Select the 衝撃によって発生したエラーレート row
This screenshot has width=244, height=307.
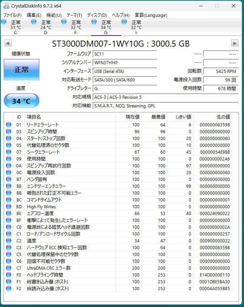(x=118, y=220)
